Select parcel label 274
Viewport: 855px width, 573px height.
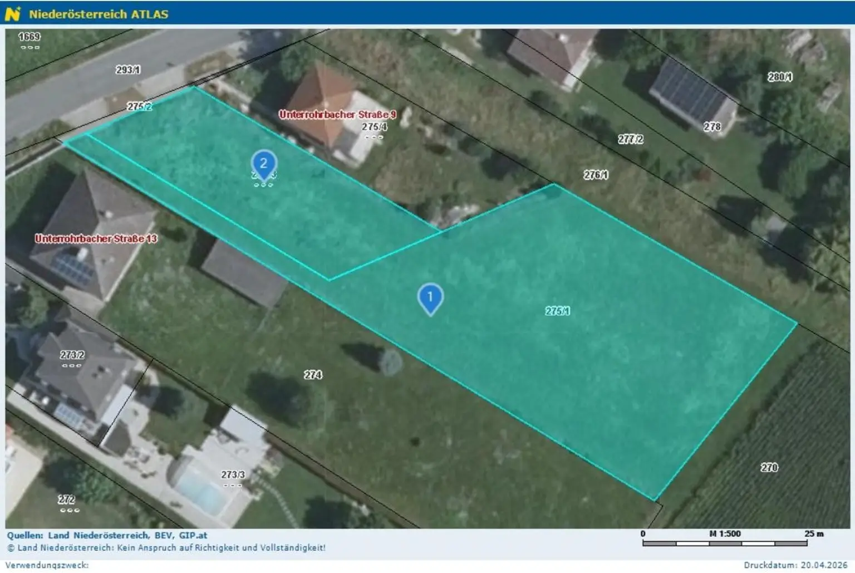[313, 375]
